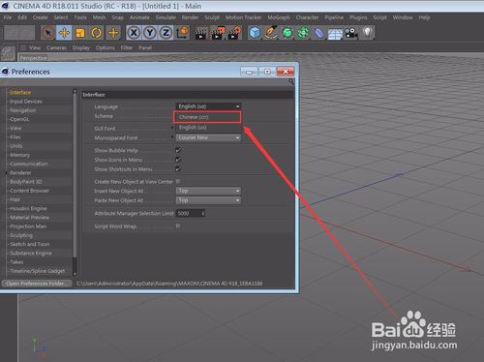Select the Scale tool icon
Image resolution: width=484 pixels, height=362 pixels.
[x=80, y=33]
